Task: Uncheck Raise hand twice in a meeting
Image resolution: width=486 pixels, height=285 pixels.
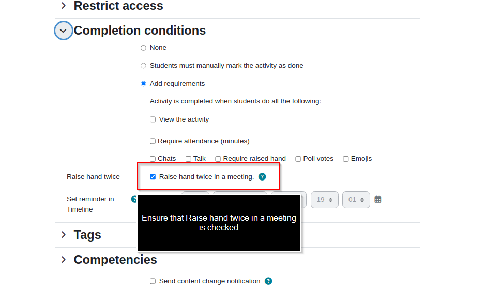Action: click(153, 177)
